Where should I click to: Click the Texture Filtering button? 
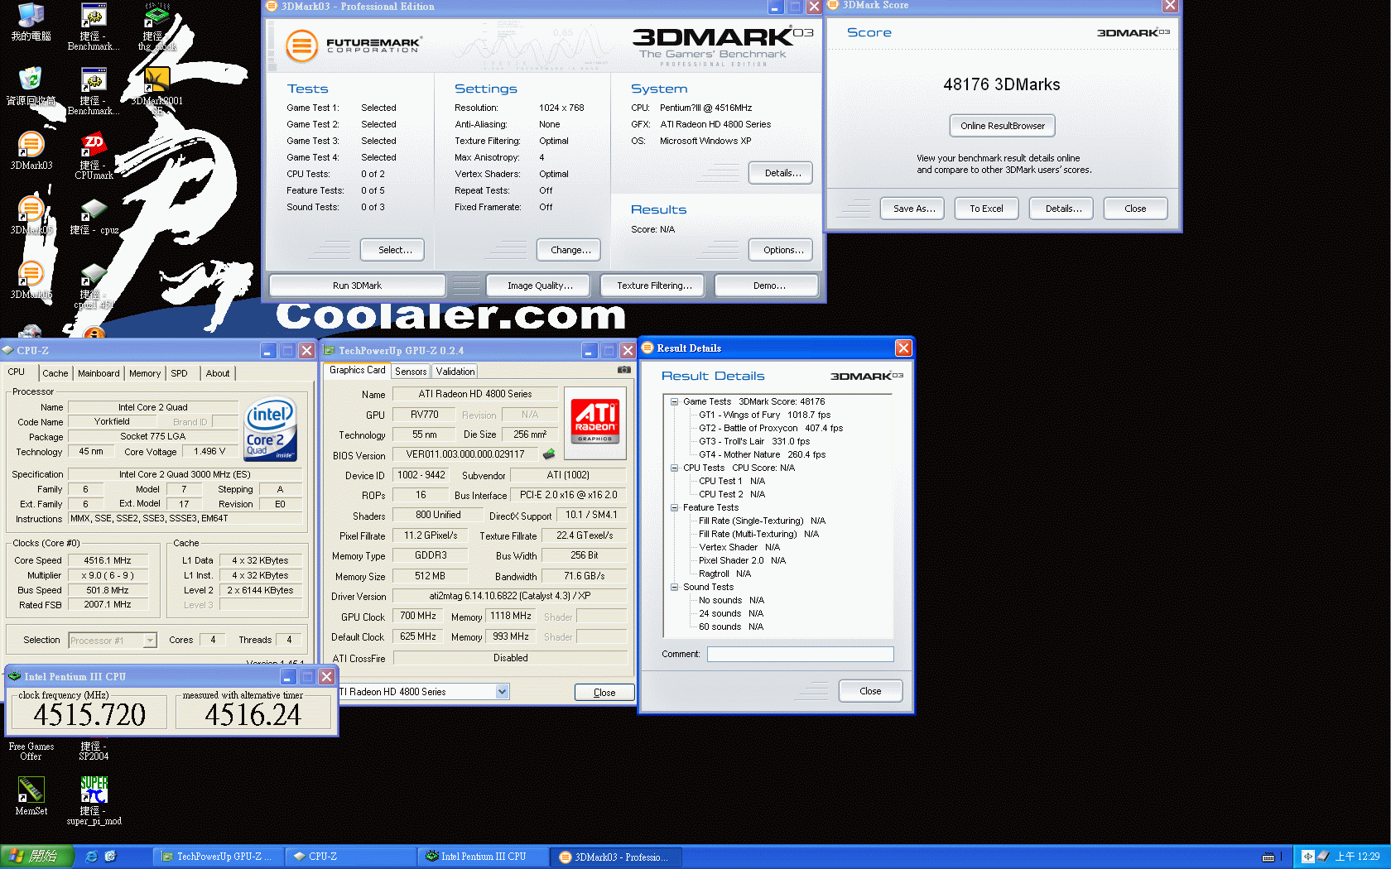(654, 286)
